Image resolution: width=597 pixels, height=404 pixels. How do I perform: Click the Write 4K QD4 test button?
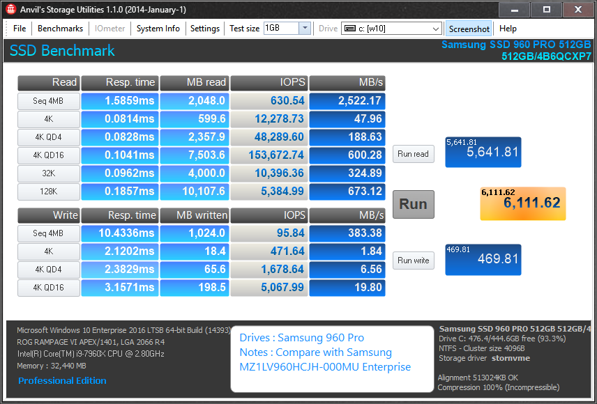[48, 270]
